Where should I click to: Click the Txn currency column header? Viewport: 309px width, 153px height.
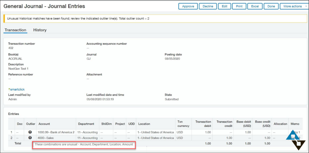pos(183,124)
